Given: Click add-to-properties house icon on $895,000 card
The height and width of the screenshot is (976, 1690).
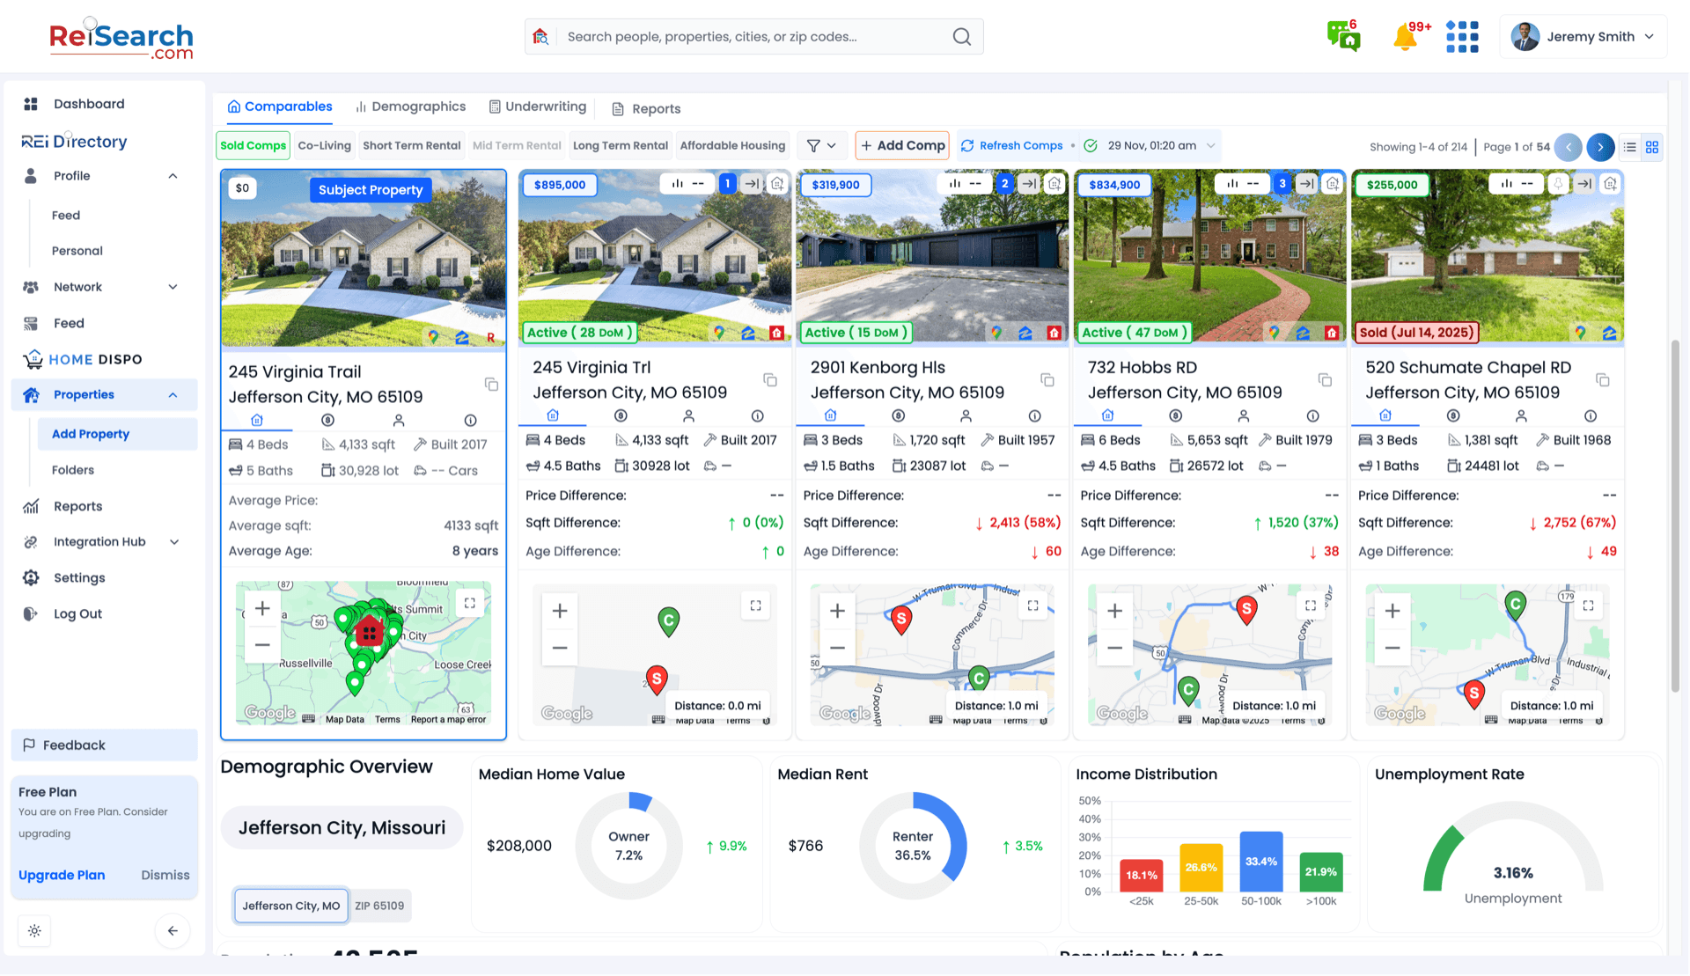Looking at the screenshot, I should (x=777, y=184).
